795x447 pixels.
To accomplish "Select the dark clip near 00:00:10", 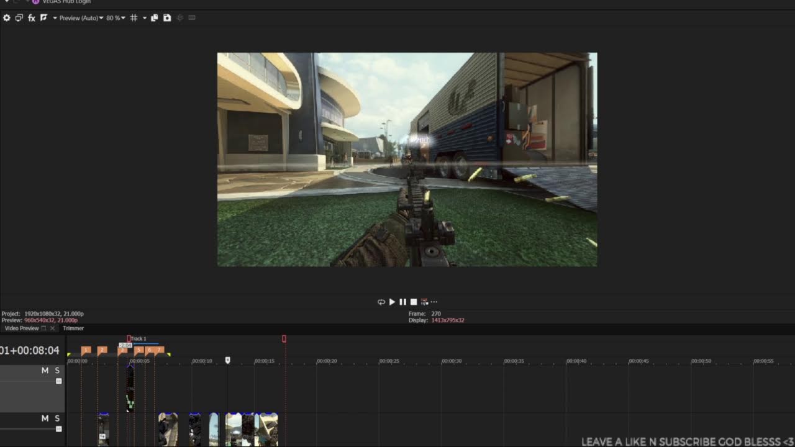I will [194, 430].
